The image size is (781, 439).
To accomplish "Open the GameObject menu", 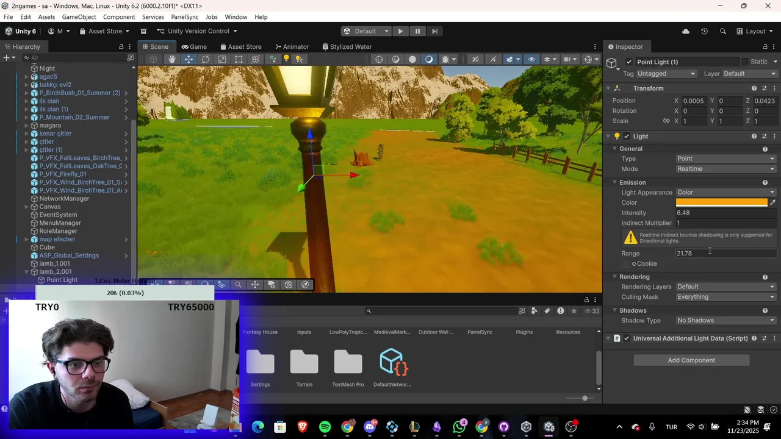I will 79,17.
